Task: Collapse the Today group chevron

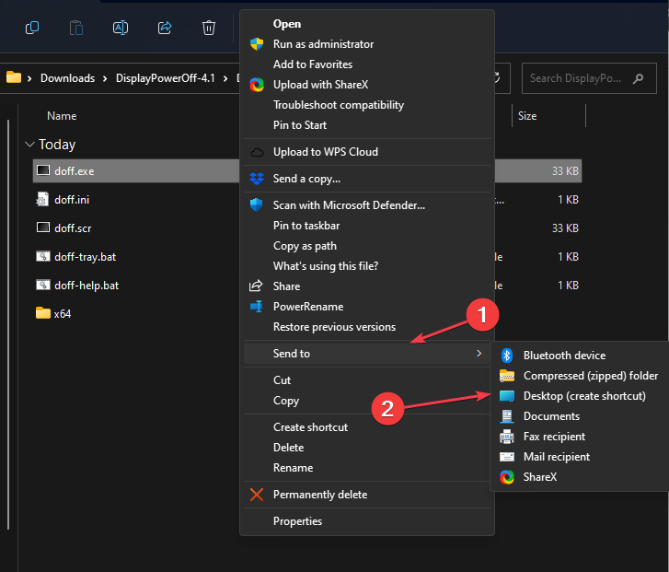Action: click(29, 145)
